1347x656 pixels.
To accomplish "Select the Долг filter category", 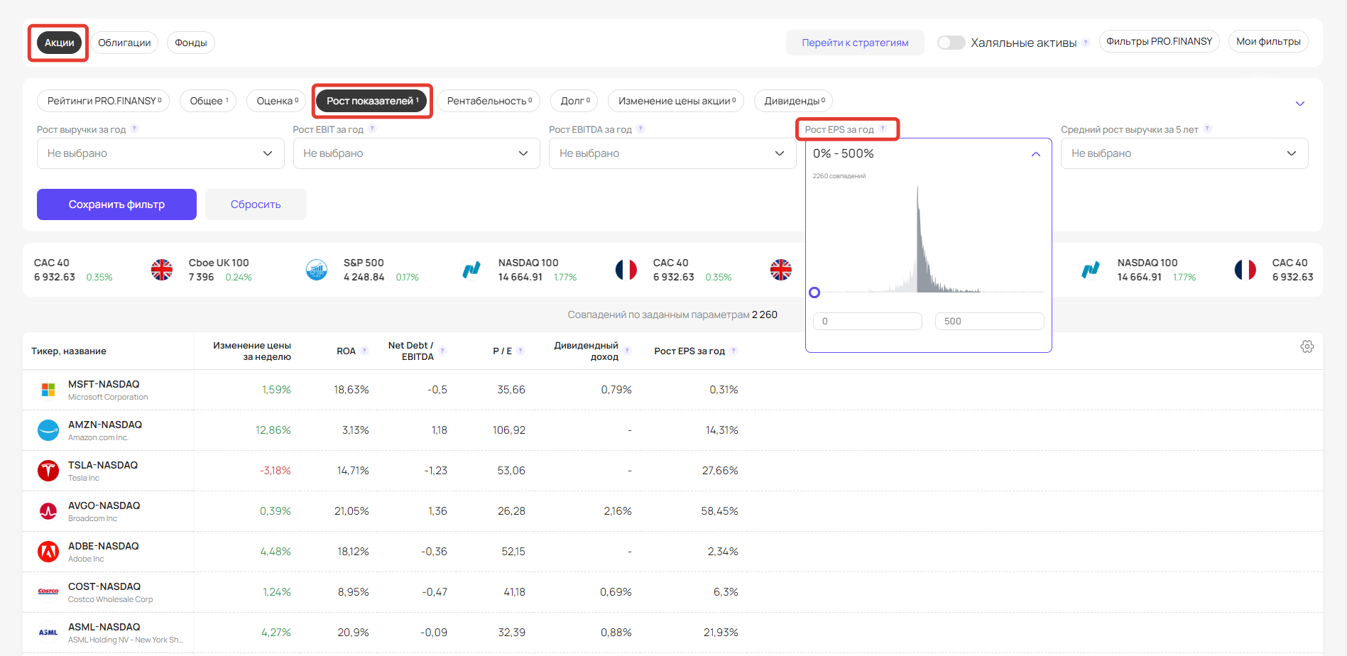I will coord(574,101).
